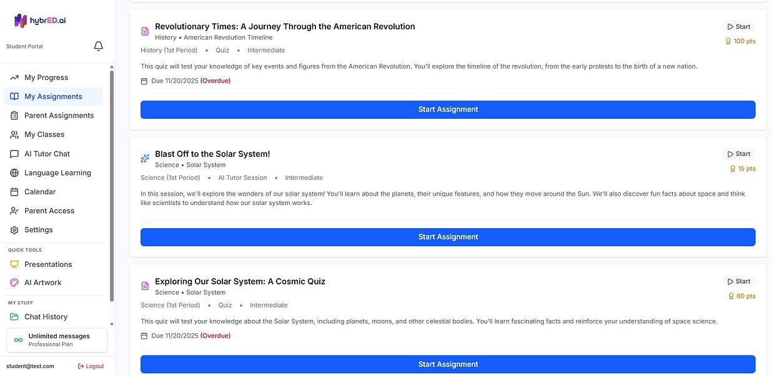Click the Calendar icon in sidebar
This screenshot has width=772, height=375.
pos(14,192)
